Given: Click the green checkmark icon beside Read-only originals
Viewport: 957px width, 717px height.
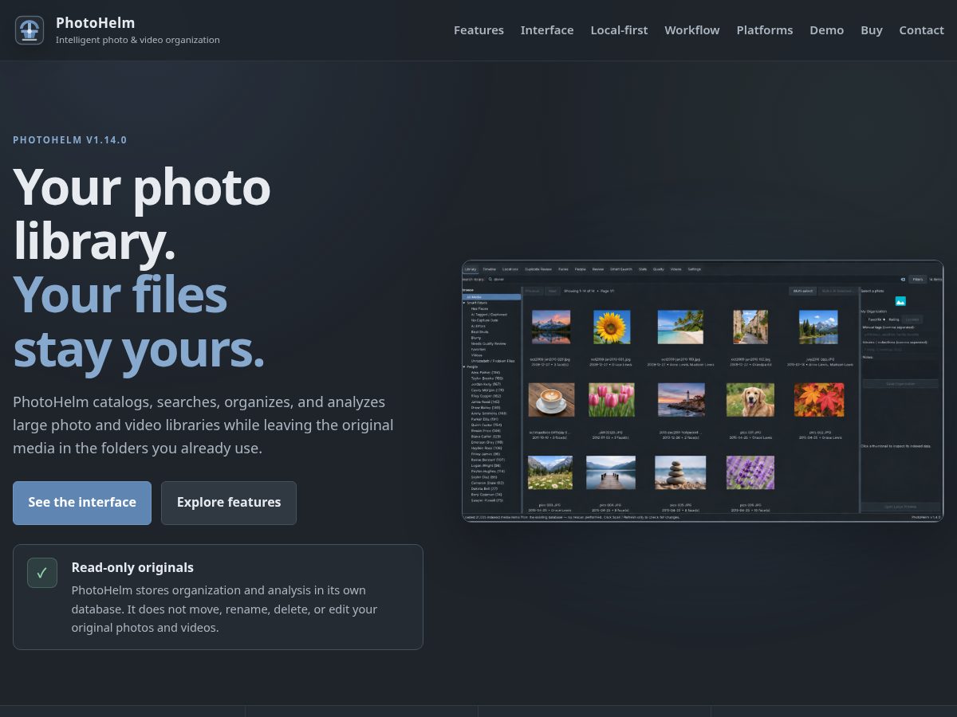Looking at the screenshot, I should click(42, 573).
